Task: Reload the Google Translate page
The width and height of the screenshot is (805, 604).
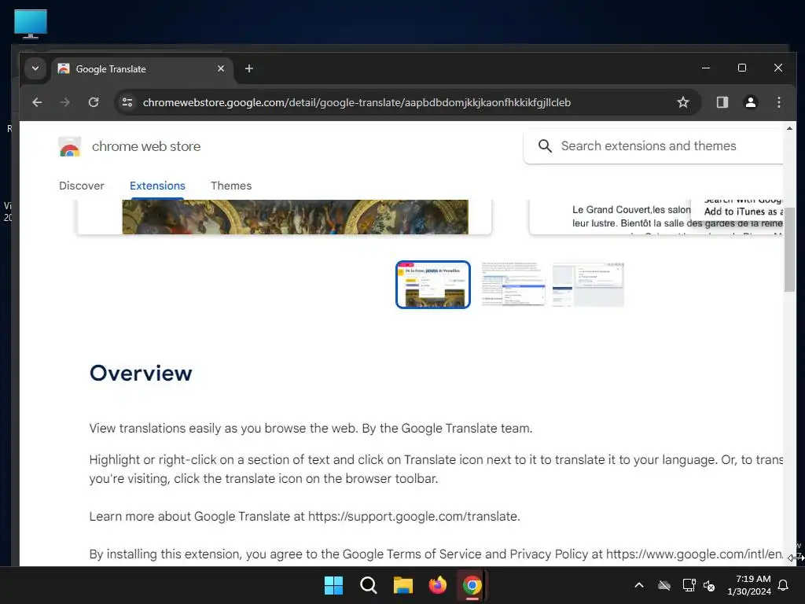Action: pos(94,102)
